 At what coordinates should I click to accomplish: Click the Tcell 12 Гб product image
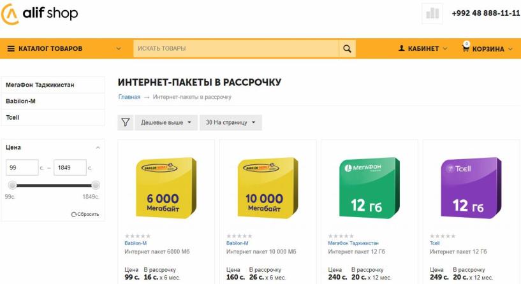[x=468, y=187]
